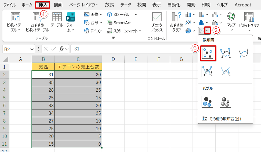Click the 図形 shapes icon

(x=86, y=22)
